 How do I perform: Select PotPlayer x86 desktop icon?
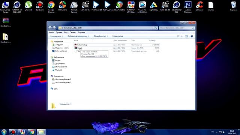pyautogui.click(x=97, y=6)
